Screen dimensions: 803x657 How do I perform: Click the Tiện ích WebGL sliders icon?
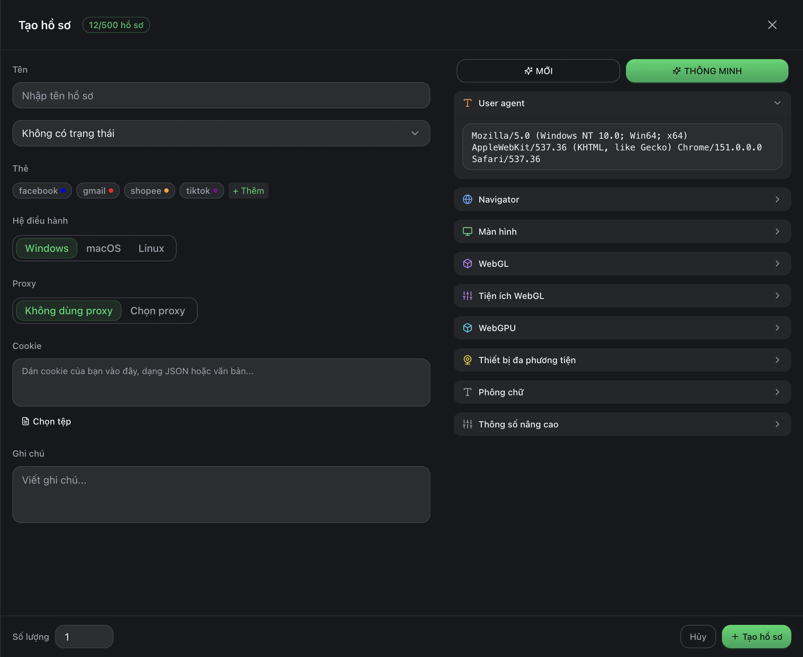click(467, 296)
